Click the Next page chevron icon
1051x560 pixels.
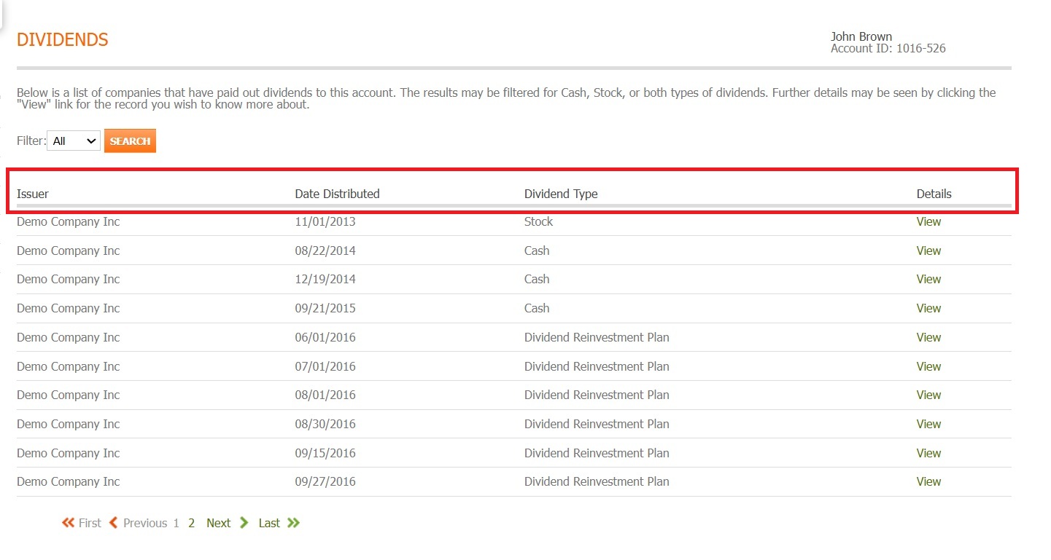[244, 523]
